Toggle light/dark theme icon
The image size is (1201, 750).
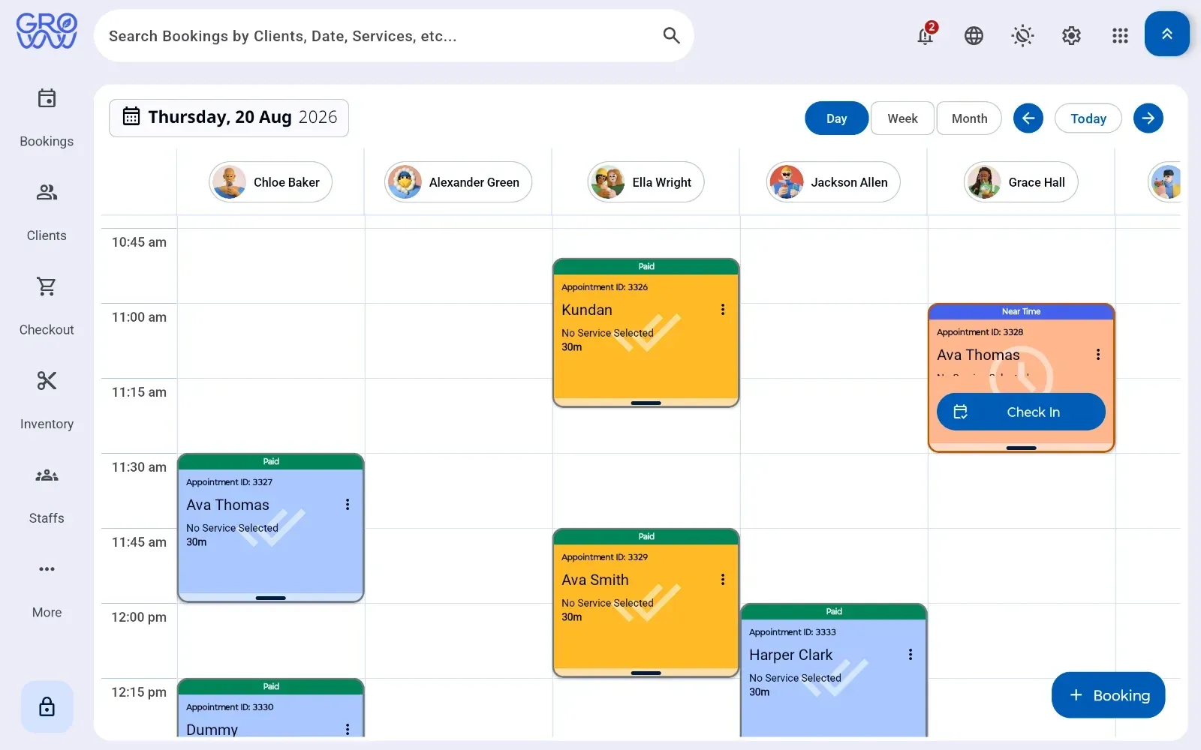1022,35
